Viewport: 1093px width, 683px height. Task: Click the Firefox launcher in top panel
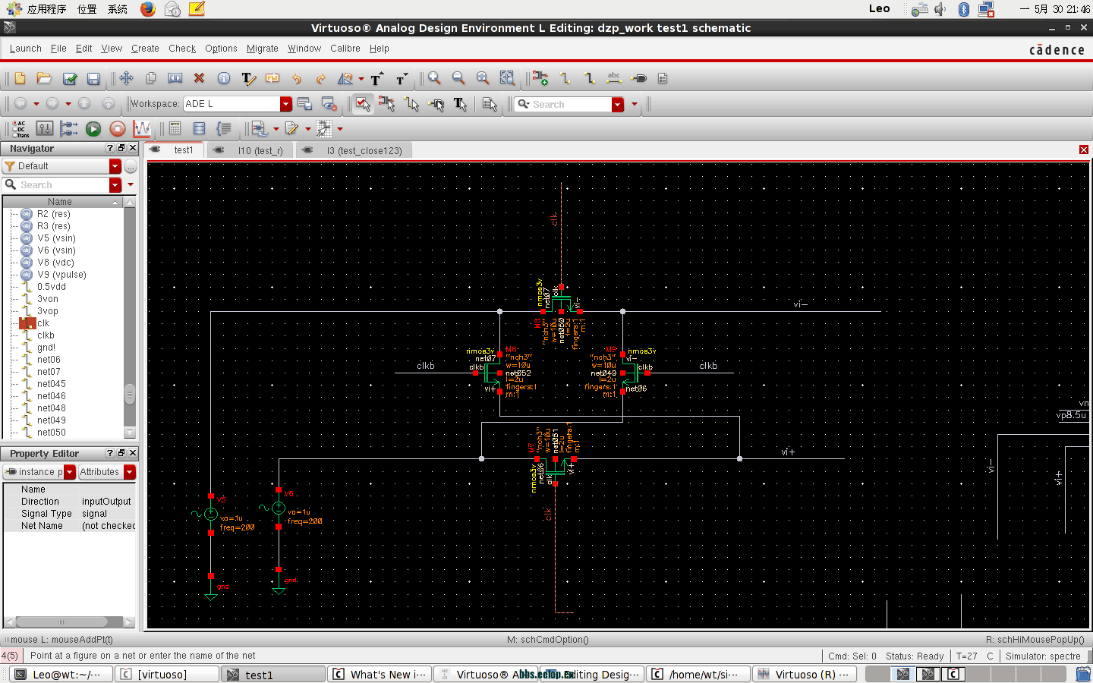pos(148,9)
